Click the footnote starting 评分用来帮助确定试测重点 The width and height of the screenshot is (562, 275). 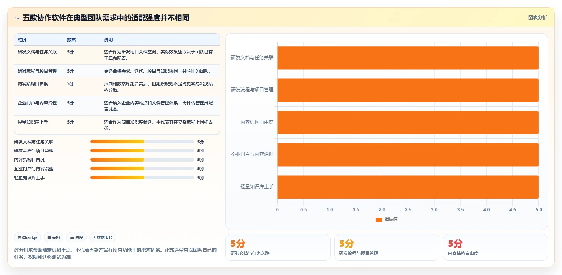point(115,254)
